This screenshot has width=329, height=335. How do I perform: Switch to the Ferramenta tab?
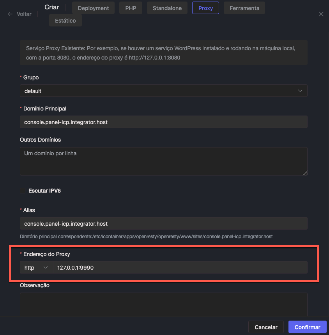(x=244, y=8)
